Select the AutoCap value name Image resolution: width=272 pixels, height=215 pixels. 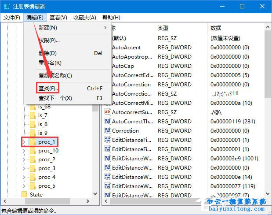point(123,66)
